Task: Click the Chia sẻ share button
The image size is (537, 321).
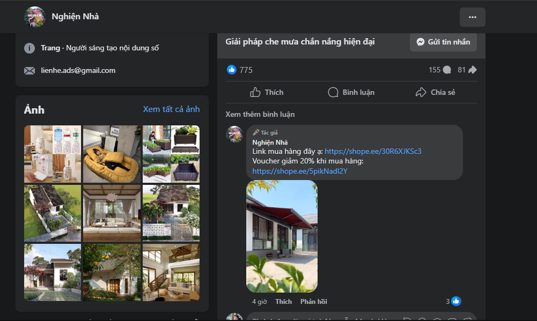Action: pyautogui.click(x=435, y=92)
